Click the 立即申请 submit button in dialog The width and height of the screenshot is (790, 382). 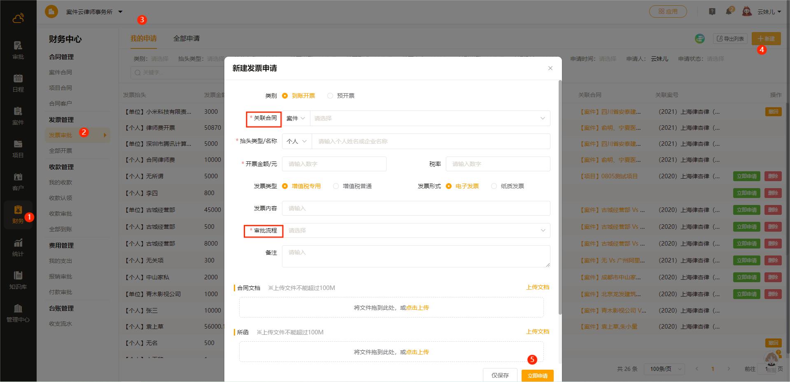coord(537,375)
